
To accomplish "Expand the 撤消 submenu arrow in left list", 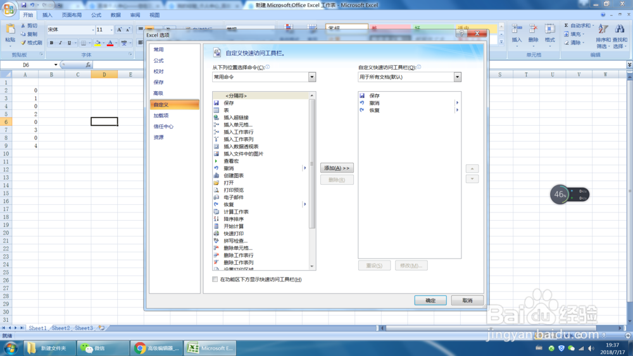I will coord(305,168).
